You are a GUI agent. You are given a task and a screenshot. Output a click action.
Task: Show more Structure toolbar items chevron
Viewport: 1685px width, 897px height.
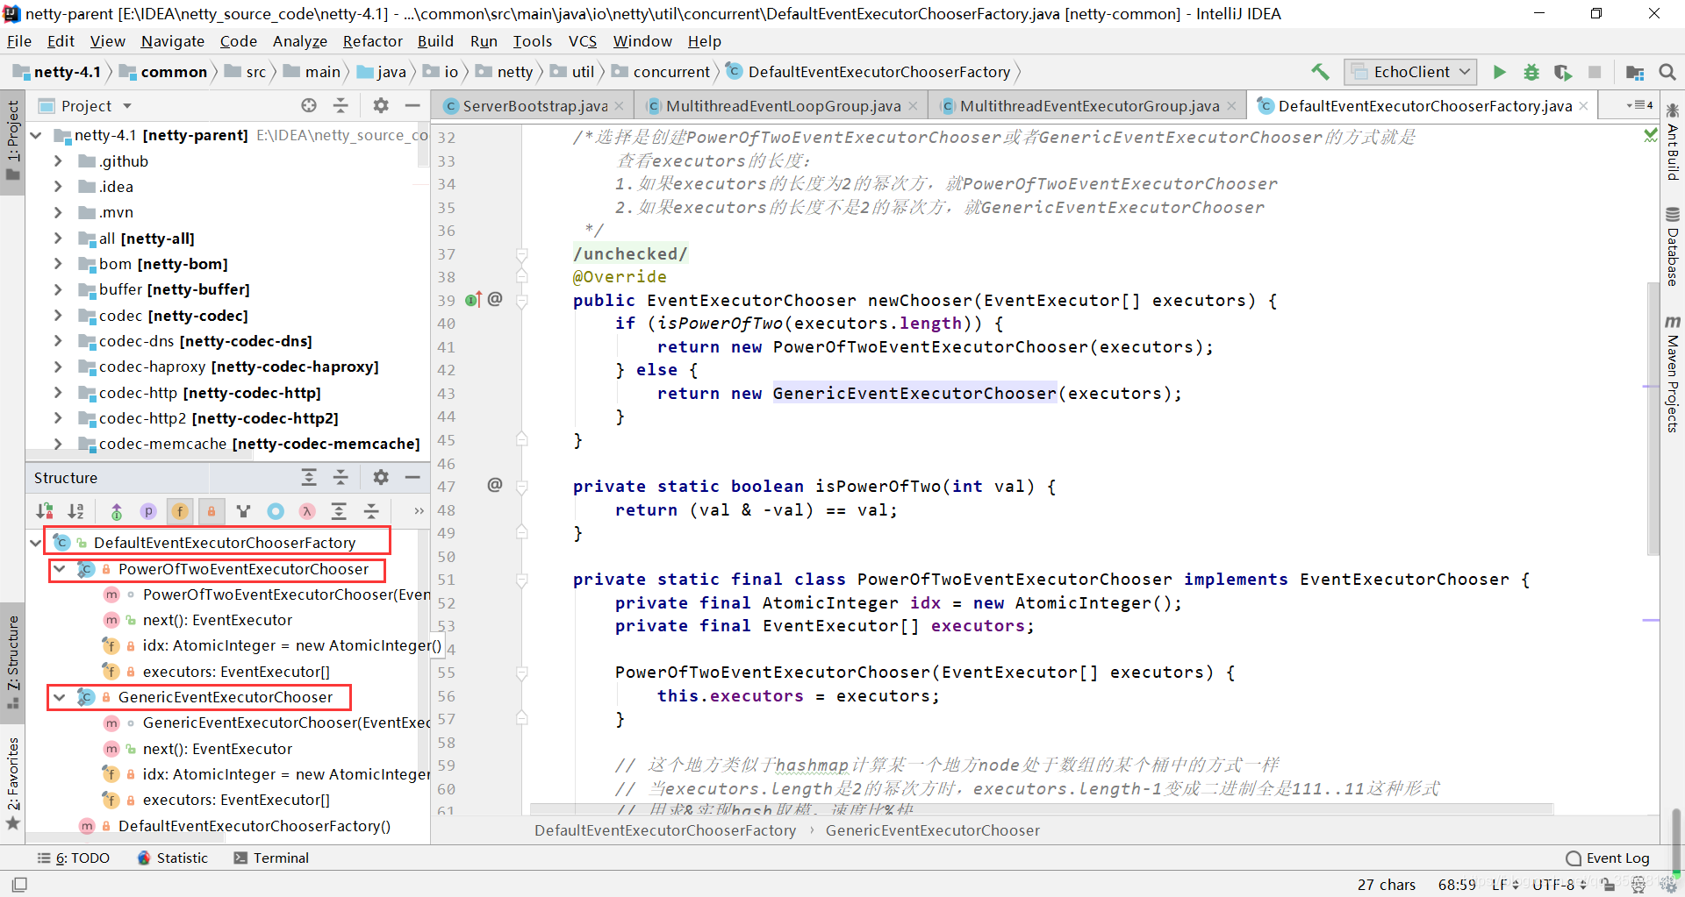419,510
